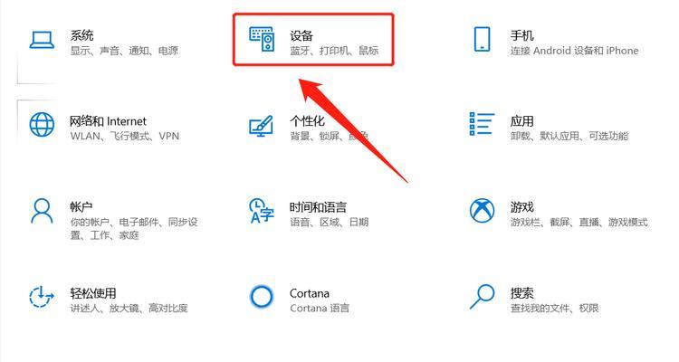Click the list icon for 应用
Image resolution: width=679 pixels, height=362 pixels.
coord(482,124)
